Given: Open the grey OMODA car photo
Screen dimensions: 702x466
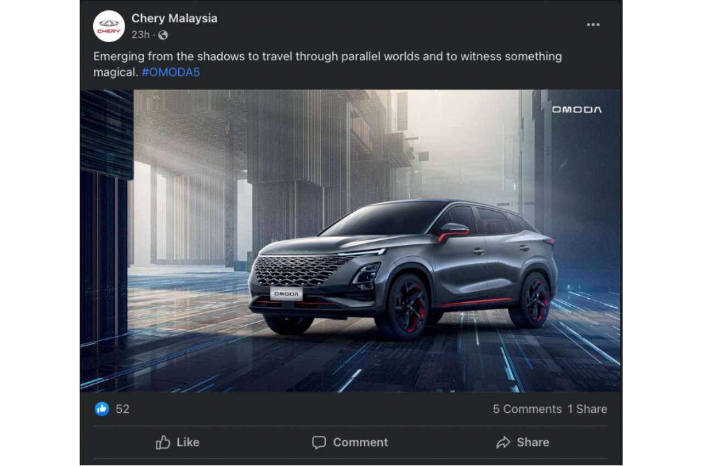Looking at the screenshot, I should 350,241.
